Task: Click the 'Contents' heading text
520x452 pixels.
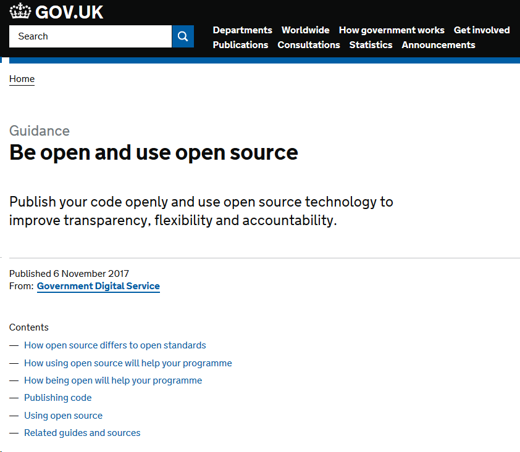Action: click(x=29, y=327)
